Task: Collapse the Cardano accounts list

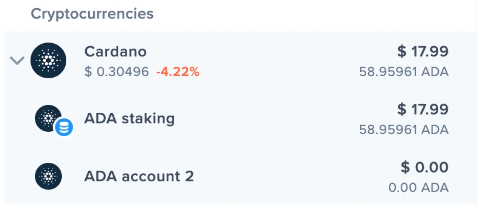Action: (17, 60)
